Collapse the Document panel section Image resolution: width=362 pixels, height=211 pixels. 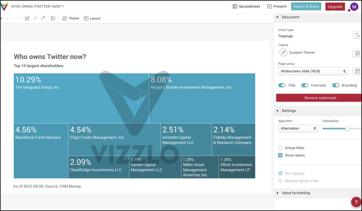point(277,17)
